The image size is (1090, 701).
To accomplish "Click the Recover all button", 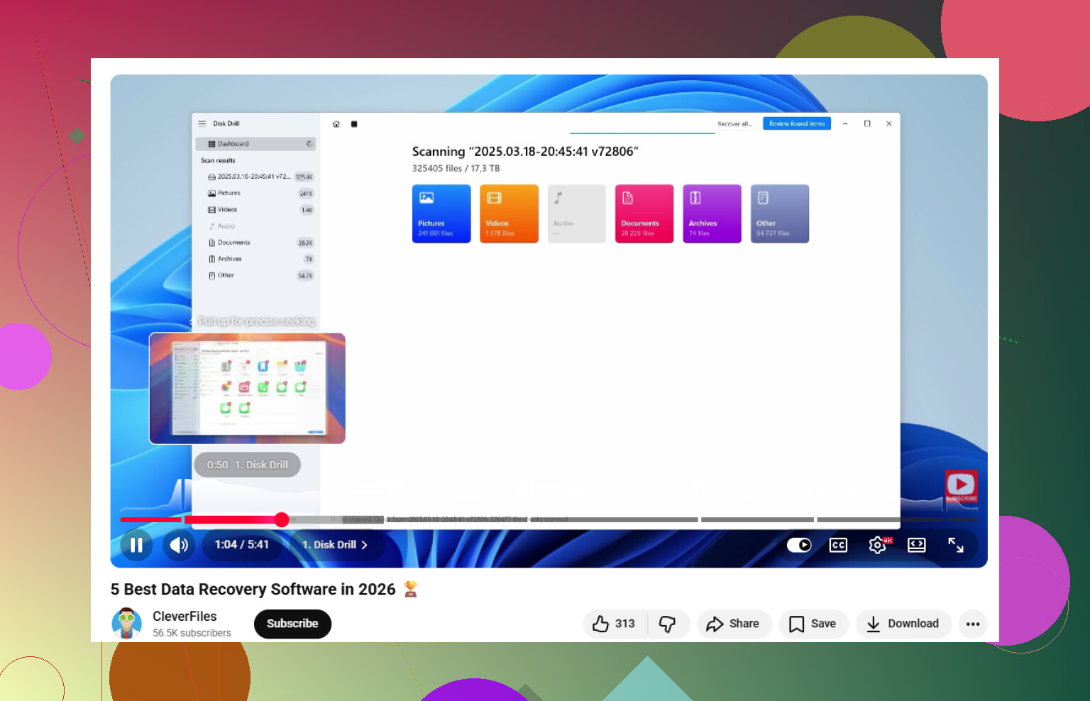I will [735, 123].
